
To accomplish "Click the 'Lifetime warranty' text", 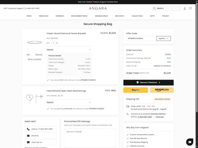I will tap(137, 146).
